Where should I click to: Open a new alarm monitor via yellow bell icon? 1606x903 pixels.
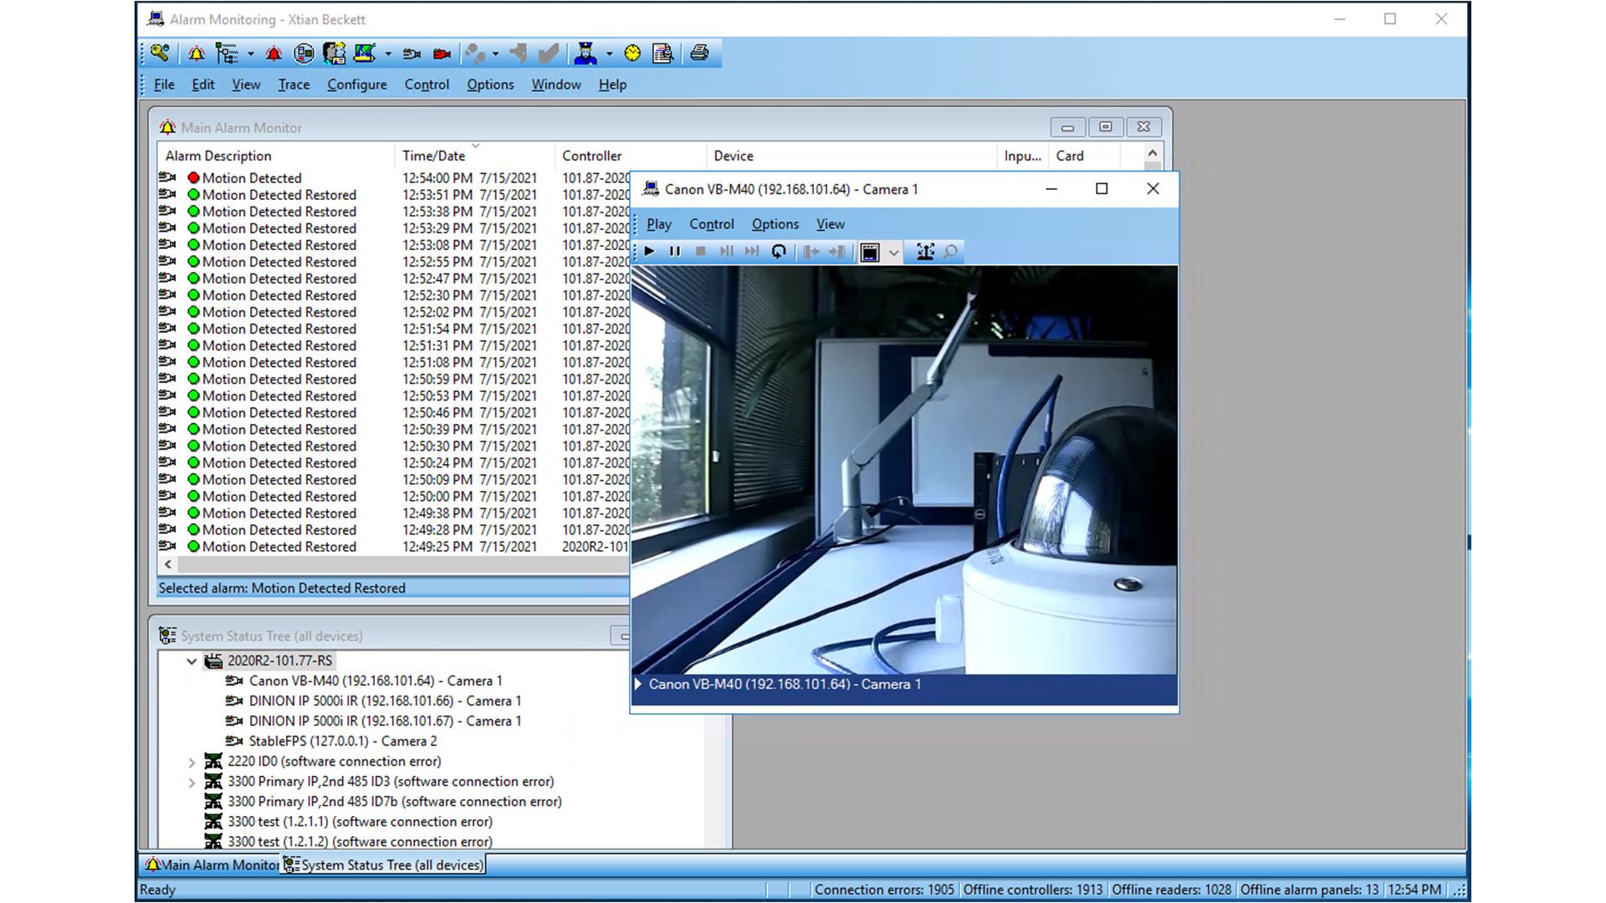tap(197, 54)
